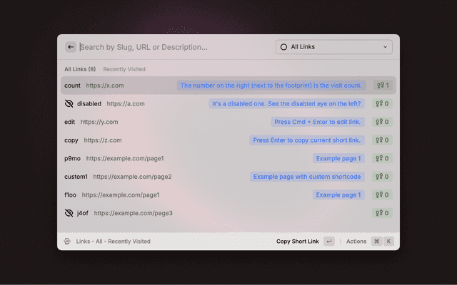This screenshot has width=457, height=285.
Task: Focus the search by Slug, URL field
Action: pyautogui.click(x=171, y=47)
